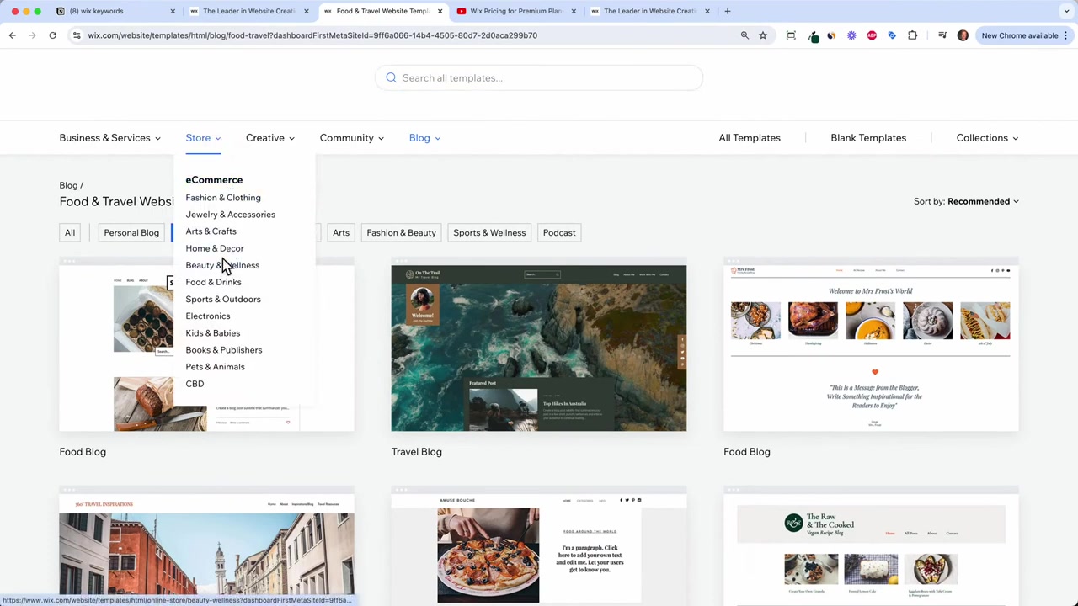Click the purple sunburst extension icon
This screenshot has width=1078, height=606.
pyautogui.click(x=851, y=35)
